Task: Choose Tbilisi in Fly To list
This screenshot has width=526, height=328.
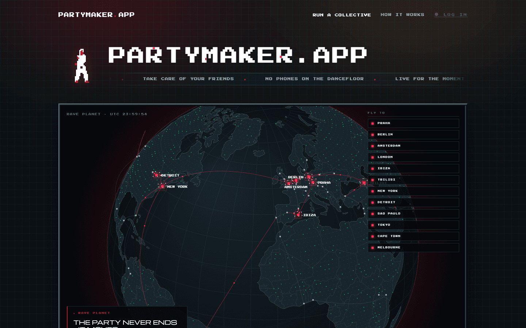Action: 413,180
